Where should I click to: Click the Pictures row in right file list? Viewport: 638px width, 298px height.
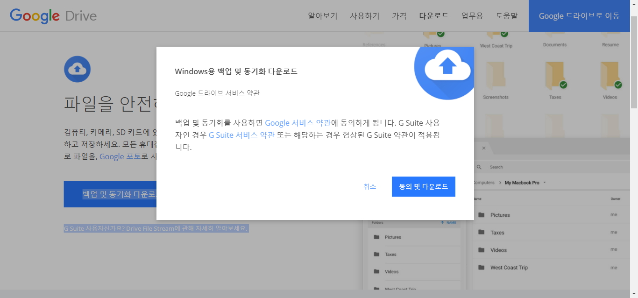[x=551, y=215]
